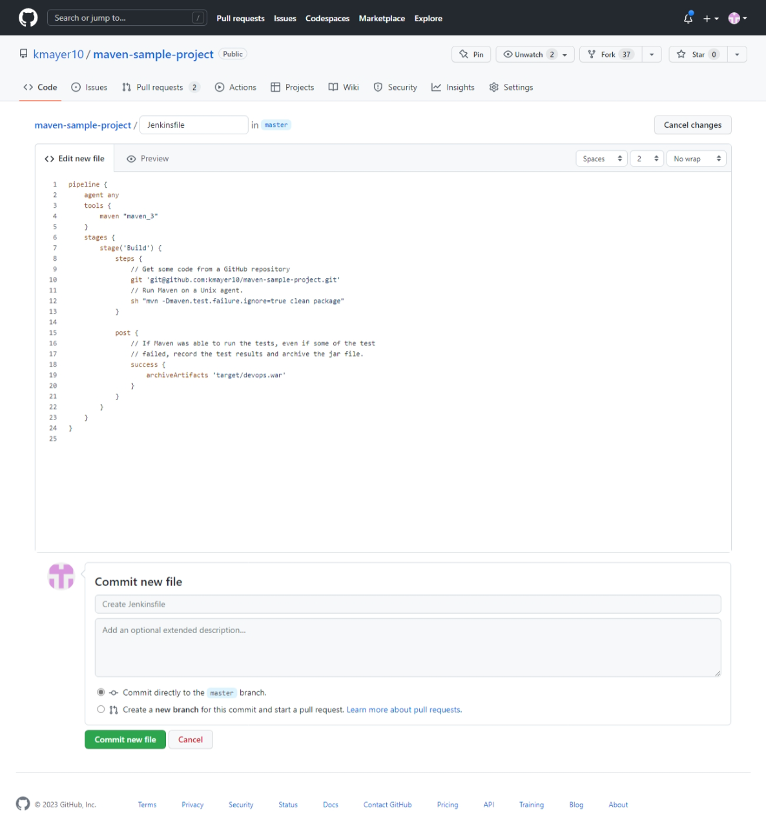Switch to the Preview tab

pos(148,159)
